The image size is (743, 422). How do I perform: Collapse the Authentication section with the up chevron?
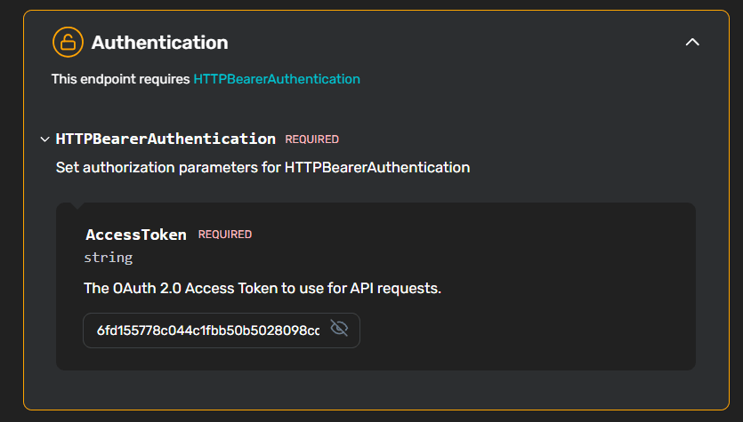(x=692, y=42)
